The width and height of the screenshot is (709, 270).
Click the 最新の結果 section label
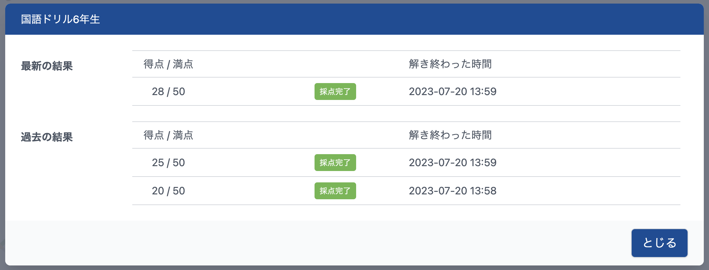[47, 66]
